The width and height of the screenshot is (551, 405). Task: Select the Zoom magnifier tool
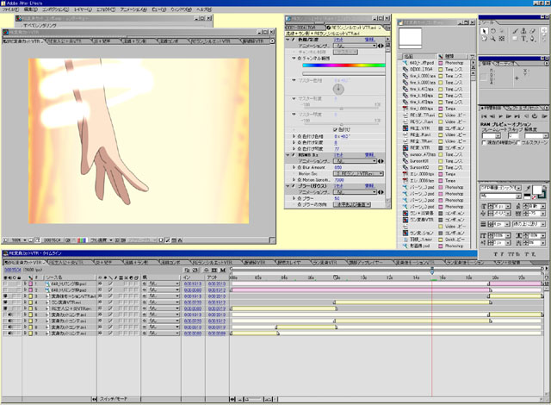[x=493, y=39]
